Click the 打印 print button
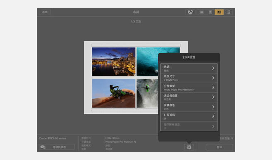This screenshot has height=160, width=272. [219, 147]
